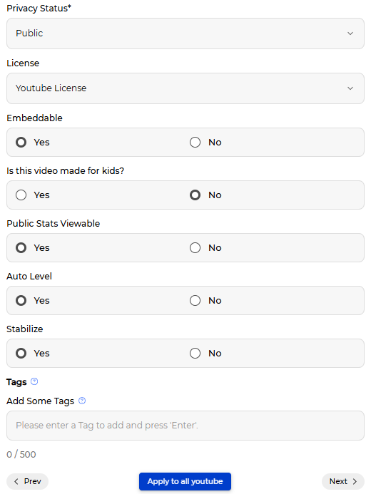
Task: Expand the Youtube License dropdown
Action: (185, 88)
